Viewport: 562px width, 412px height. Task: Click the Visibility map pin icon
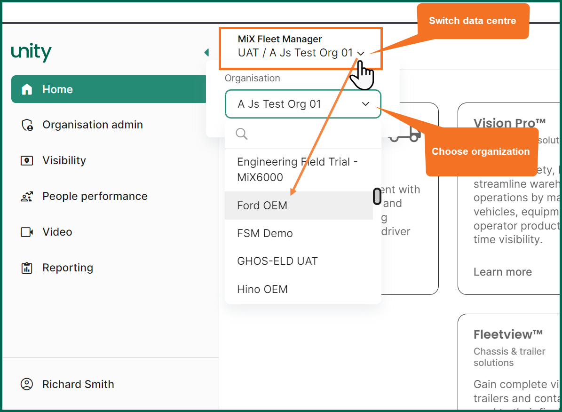tap(27, 160)
